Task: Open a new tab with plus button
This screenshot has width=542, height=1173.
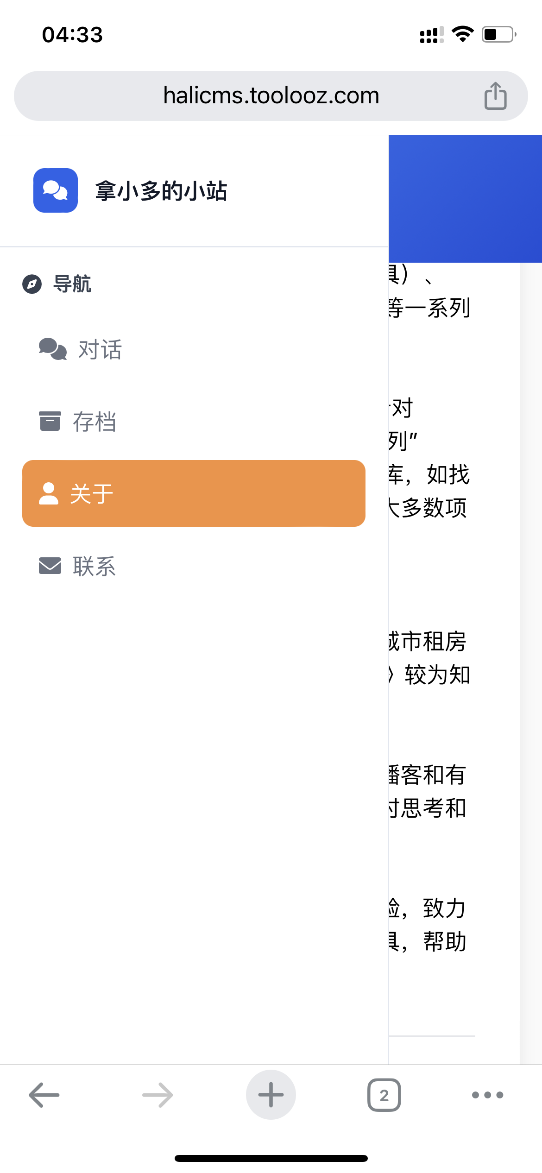Action: click(x=271, y=1095)
